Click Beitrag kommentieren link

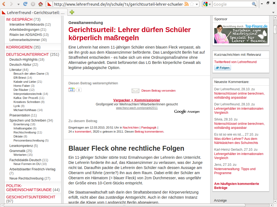click(x=149, y=132)
